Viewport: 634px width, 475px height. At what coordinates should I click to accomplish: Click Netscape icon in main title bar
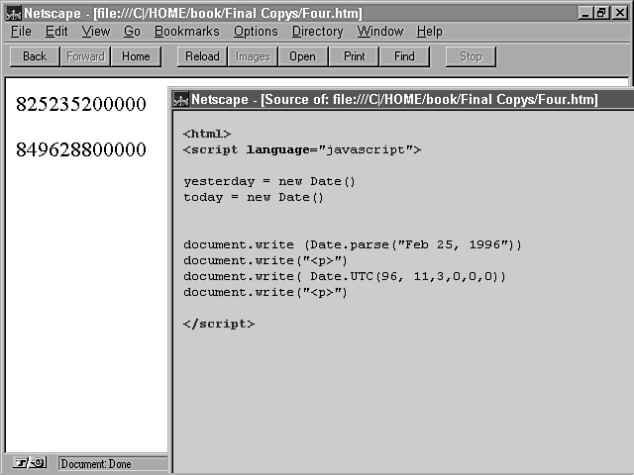tap(13, 13)
